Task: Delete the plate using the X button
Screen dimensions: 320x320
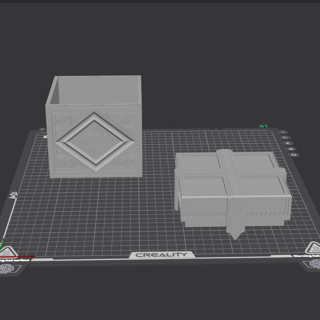Action: pyautogui.click(x=283, y=132)
